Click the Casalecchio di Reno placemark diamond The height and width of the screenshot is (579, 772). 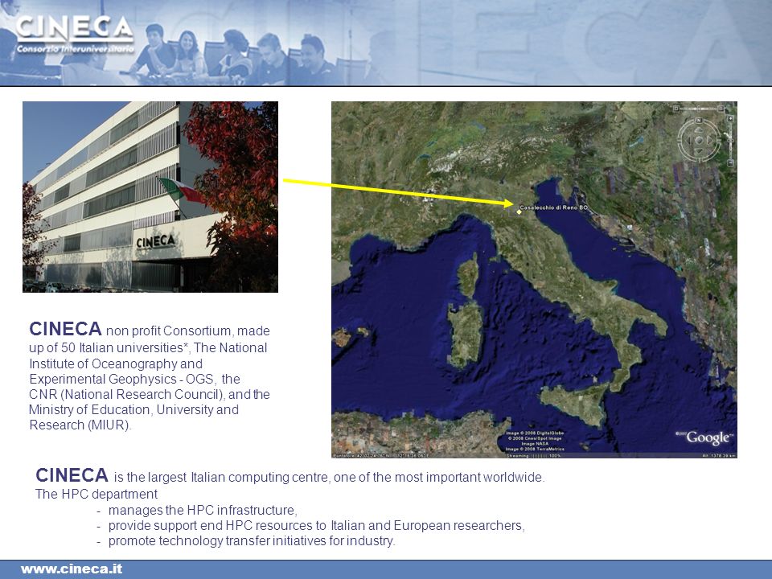tap(519, 211)
